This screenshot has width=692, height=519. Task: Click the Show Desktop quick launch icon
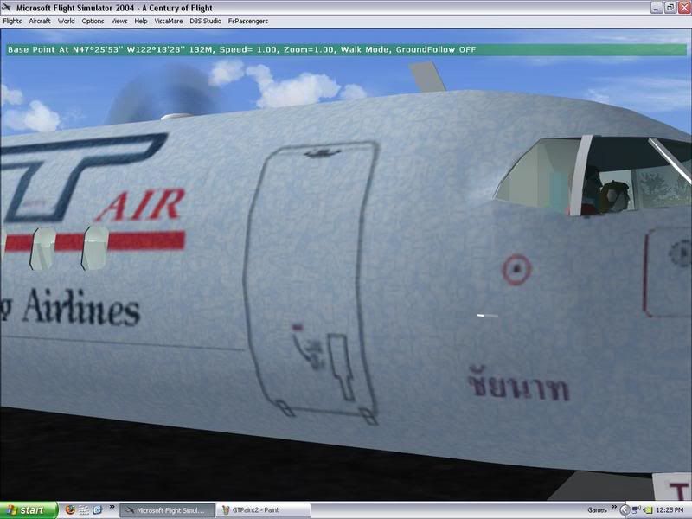[84, 510]
